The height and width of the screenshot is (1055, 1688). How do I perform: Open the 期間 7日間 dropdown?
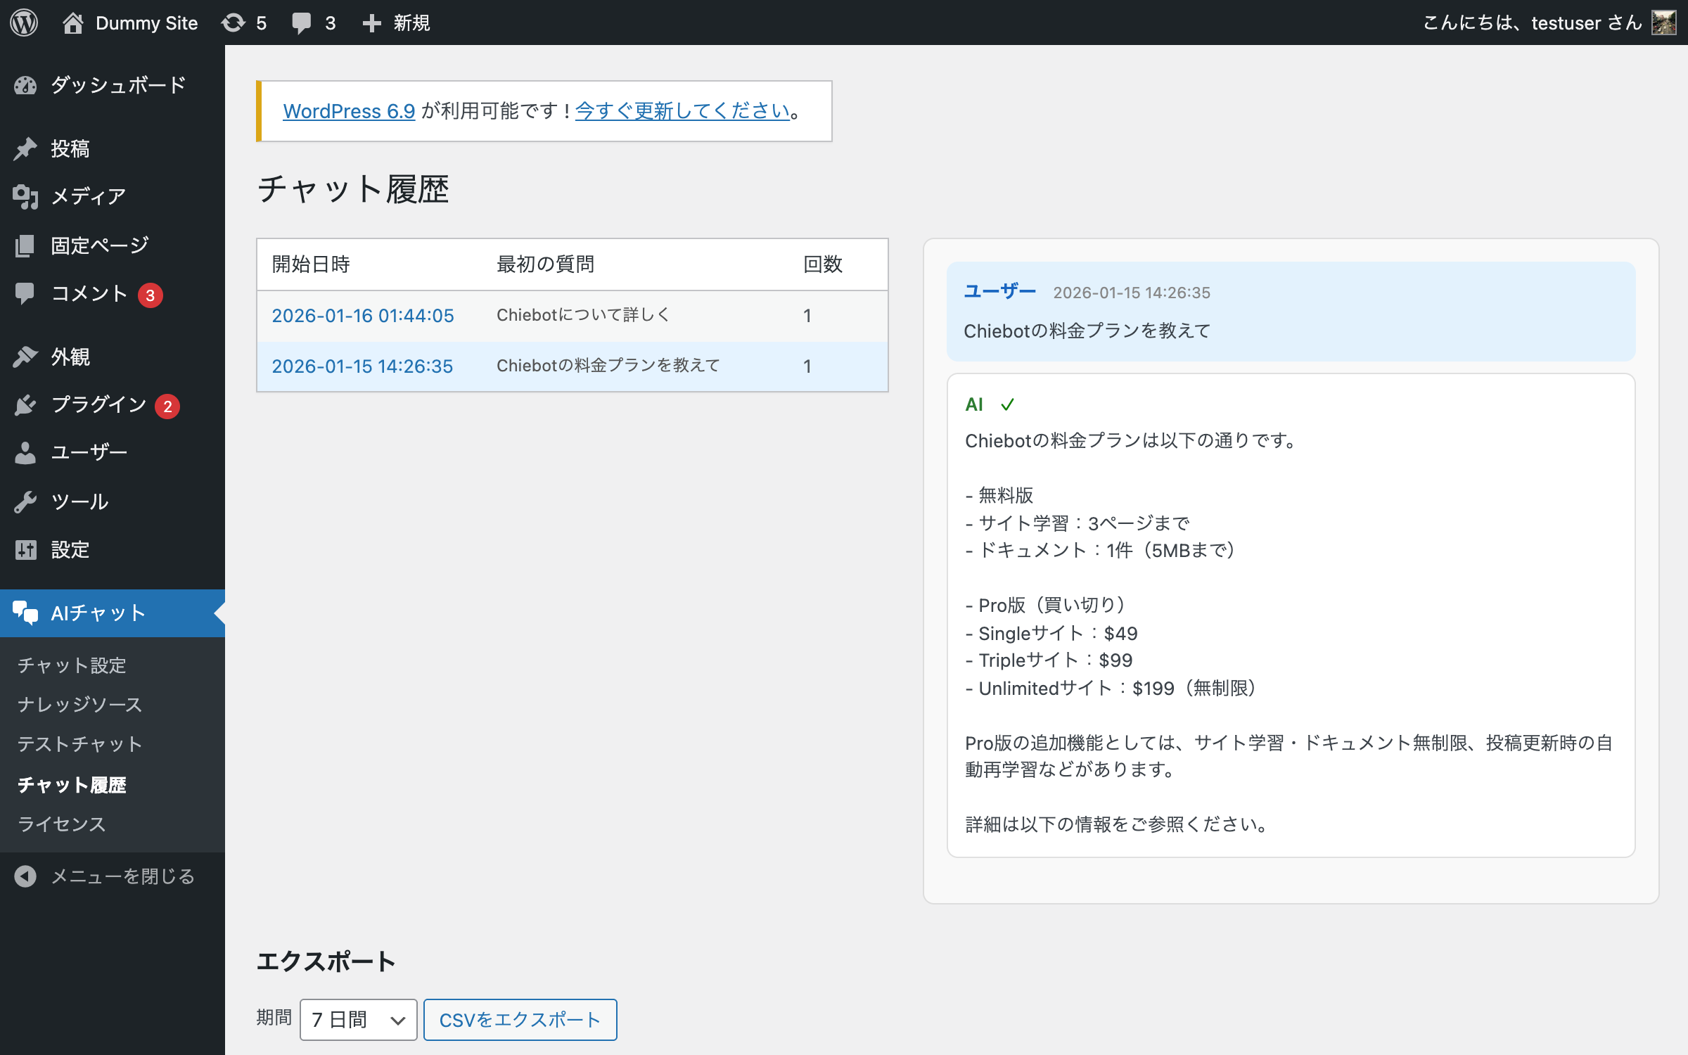click(x=358, y=1019)
